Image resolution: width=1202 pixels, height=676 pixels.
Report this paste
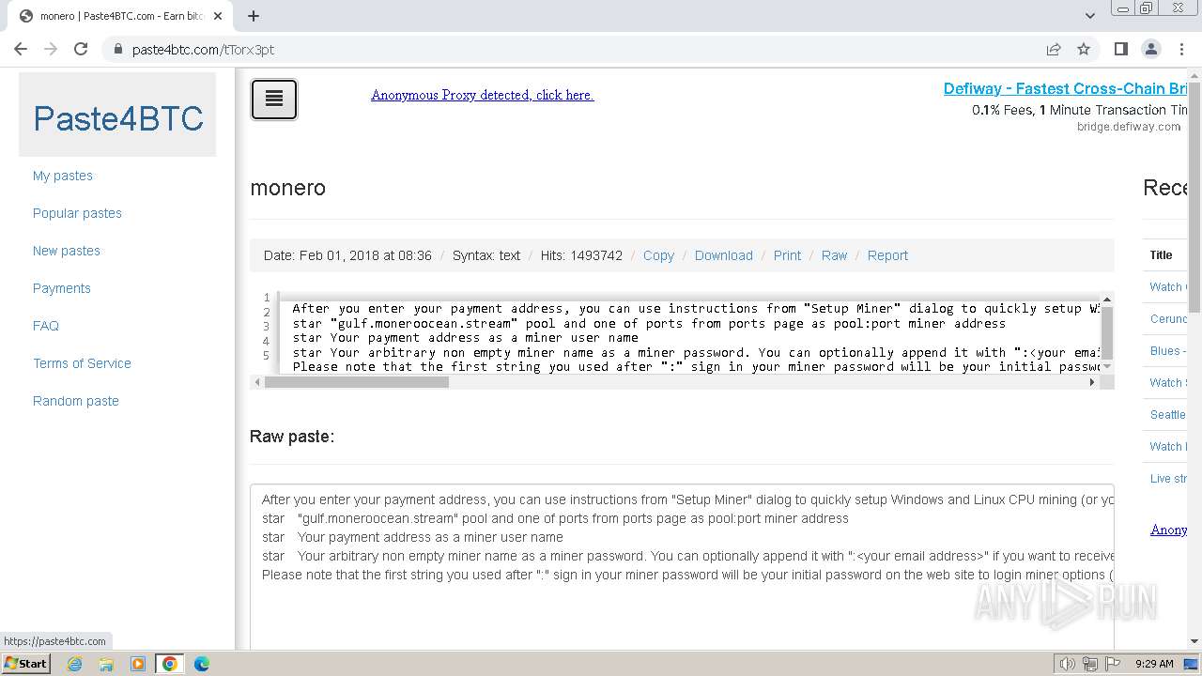[x=887, y=255]
